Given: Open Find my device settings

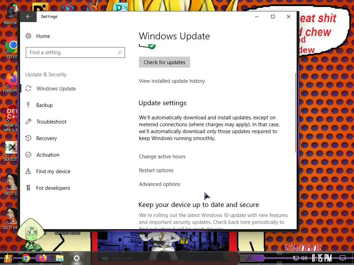Looking at the screenshot, I should click(x=53, y=171).
